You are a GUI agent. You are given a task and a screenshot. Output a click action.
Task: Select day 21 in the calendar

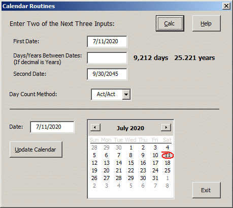(119, 170)
